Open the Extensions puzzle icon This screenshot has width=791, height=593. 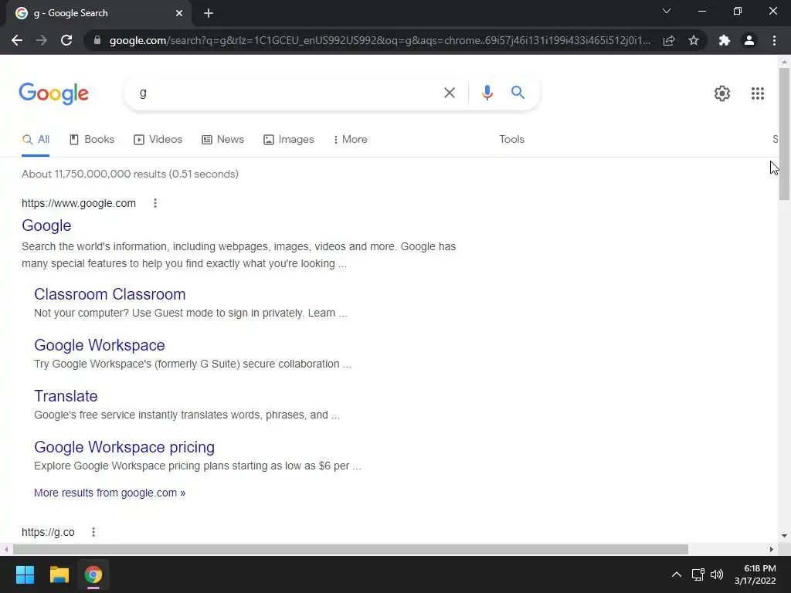[x=725, y=40]
